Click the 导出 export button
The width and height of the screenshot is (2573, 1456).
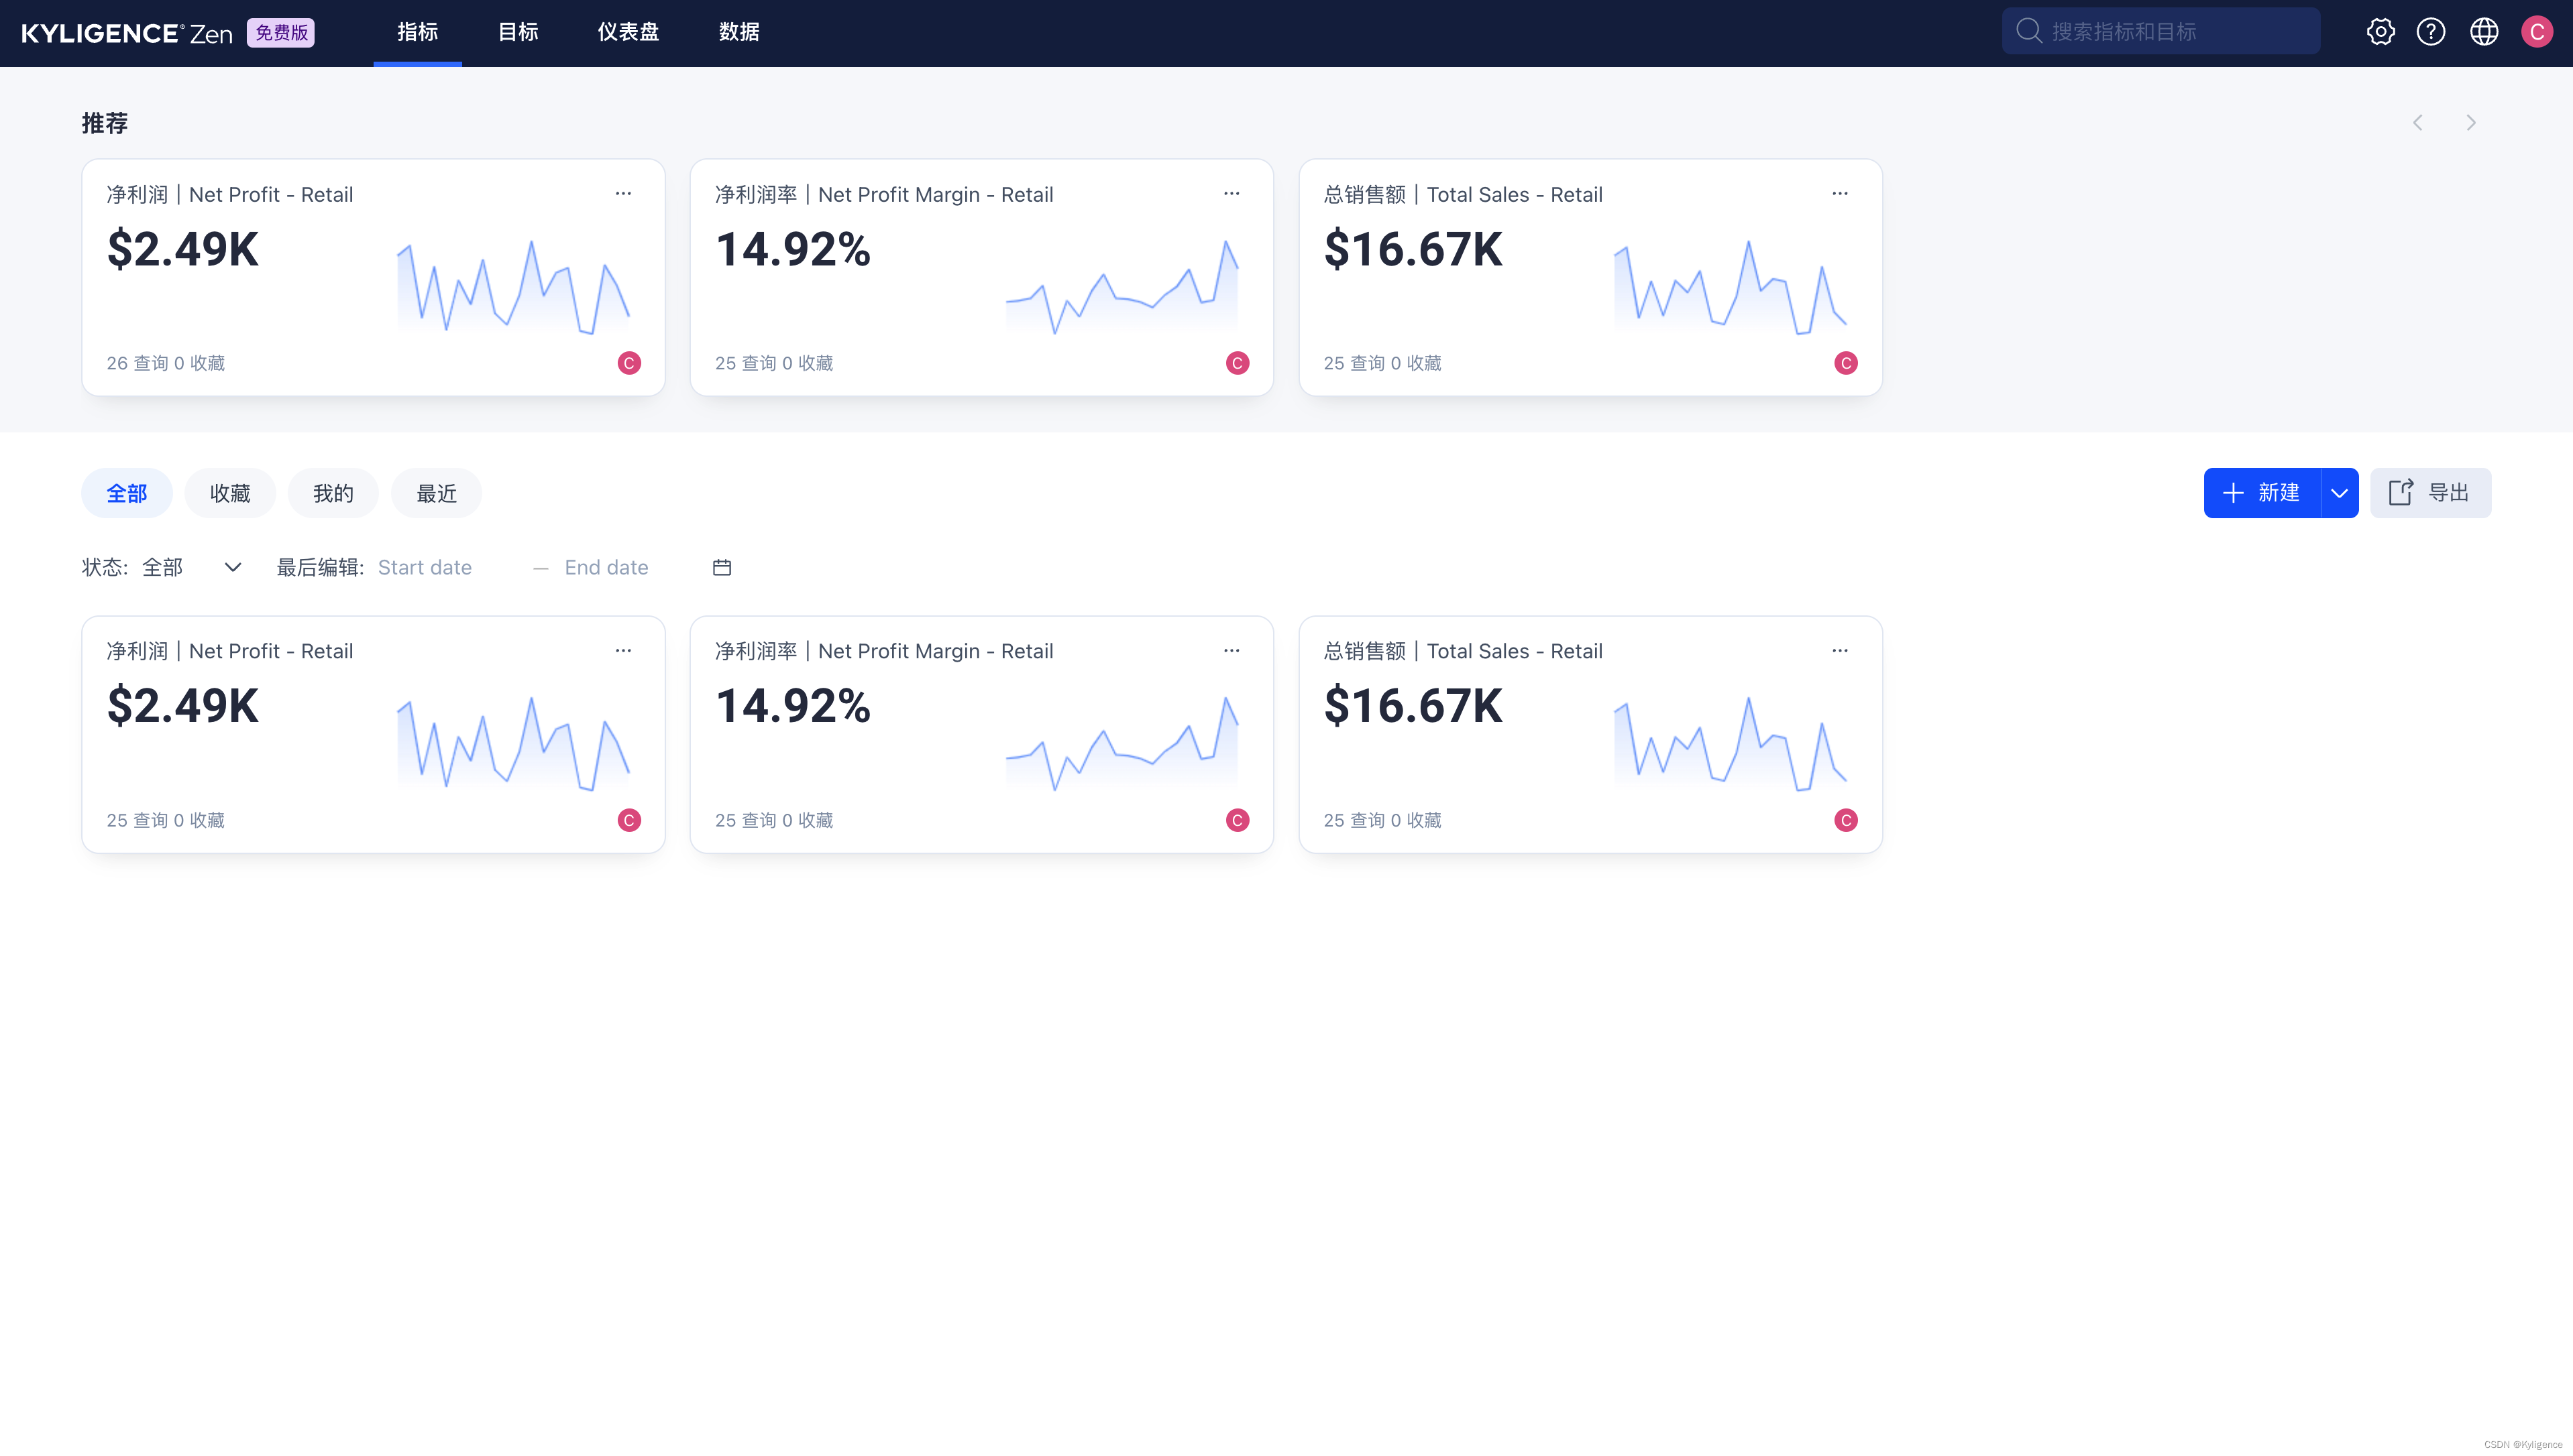(x=2430, y=493)
